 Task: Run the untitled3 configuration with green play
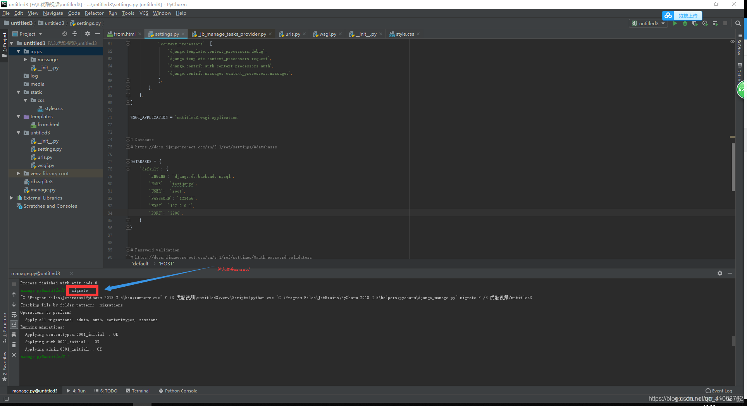(675, 24)
